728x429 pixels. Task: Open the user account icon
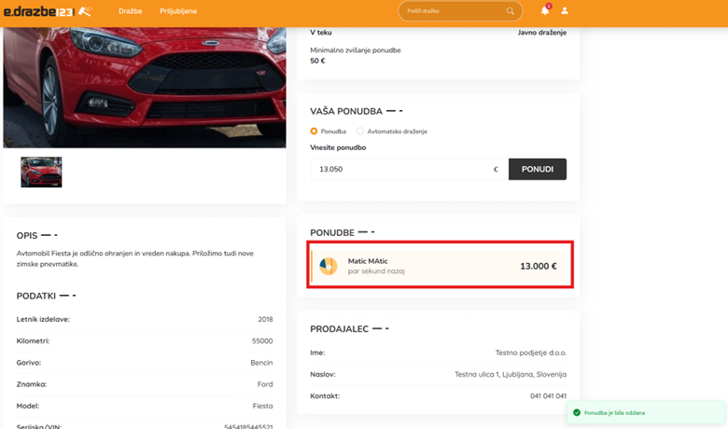click(x=565, y=11)
